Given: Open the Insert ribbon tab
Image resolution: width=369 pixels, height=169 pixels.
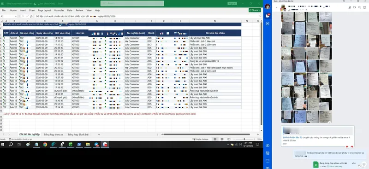Looking at the screenshot, I should pos(23,10).
